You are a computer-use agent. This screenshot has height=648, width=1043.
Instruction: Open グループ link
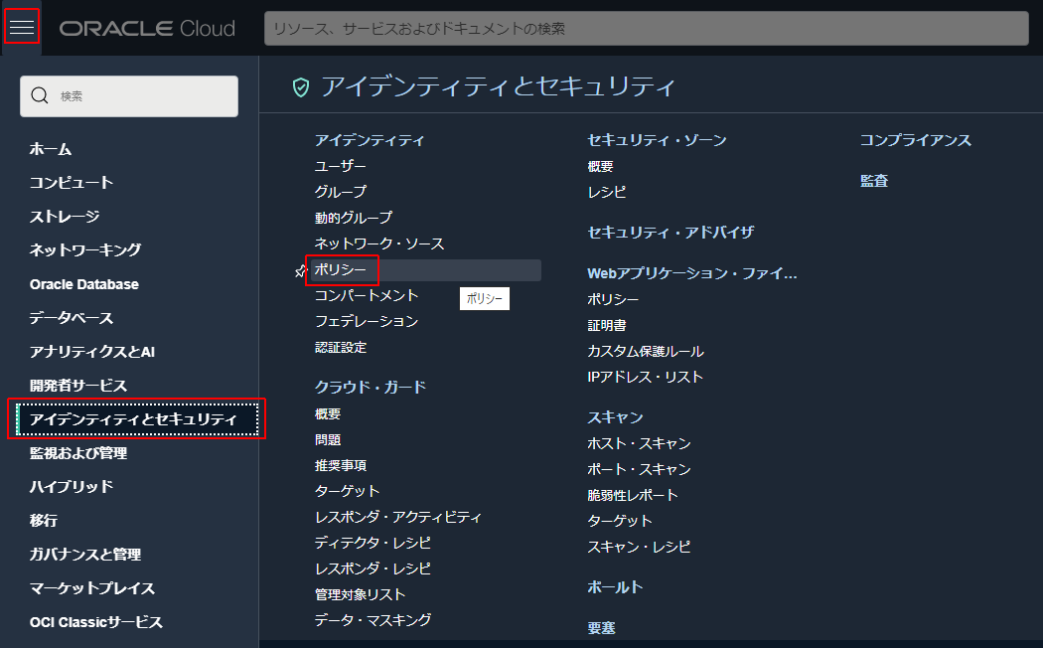pyautogui.click(x=340, y=192)
